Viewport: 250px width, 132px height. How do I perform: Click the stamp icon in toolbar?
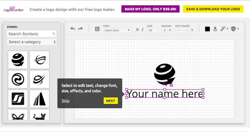click(215, 29)
